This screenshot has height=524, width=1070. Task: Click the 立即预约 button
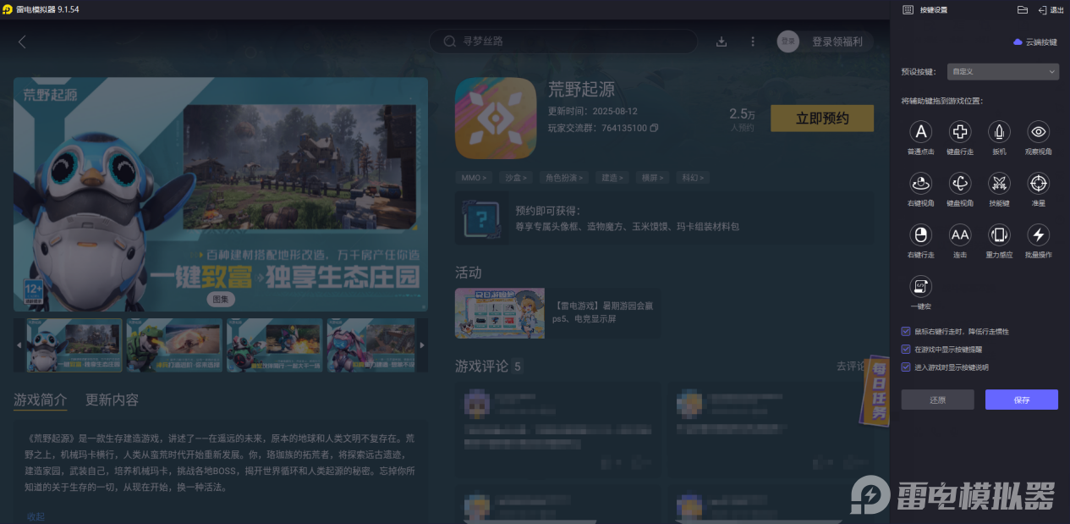click(x=822, y=119)
